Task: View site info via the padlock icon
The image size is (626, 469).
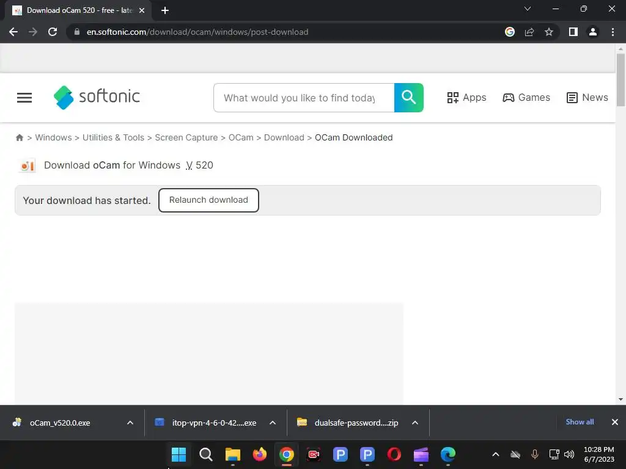Action: pos(77,32)
